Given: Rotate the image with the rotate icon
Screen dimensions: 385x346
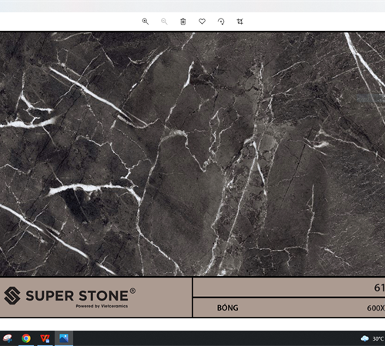Looking at the screenshot, I should click(221, 22).
